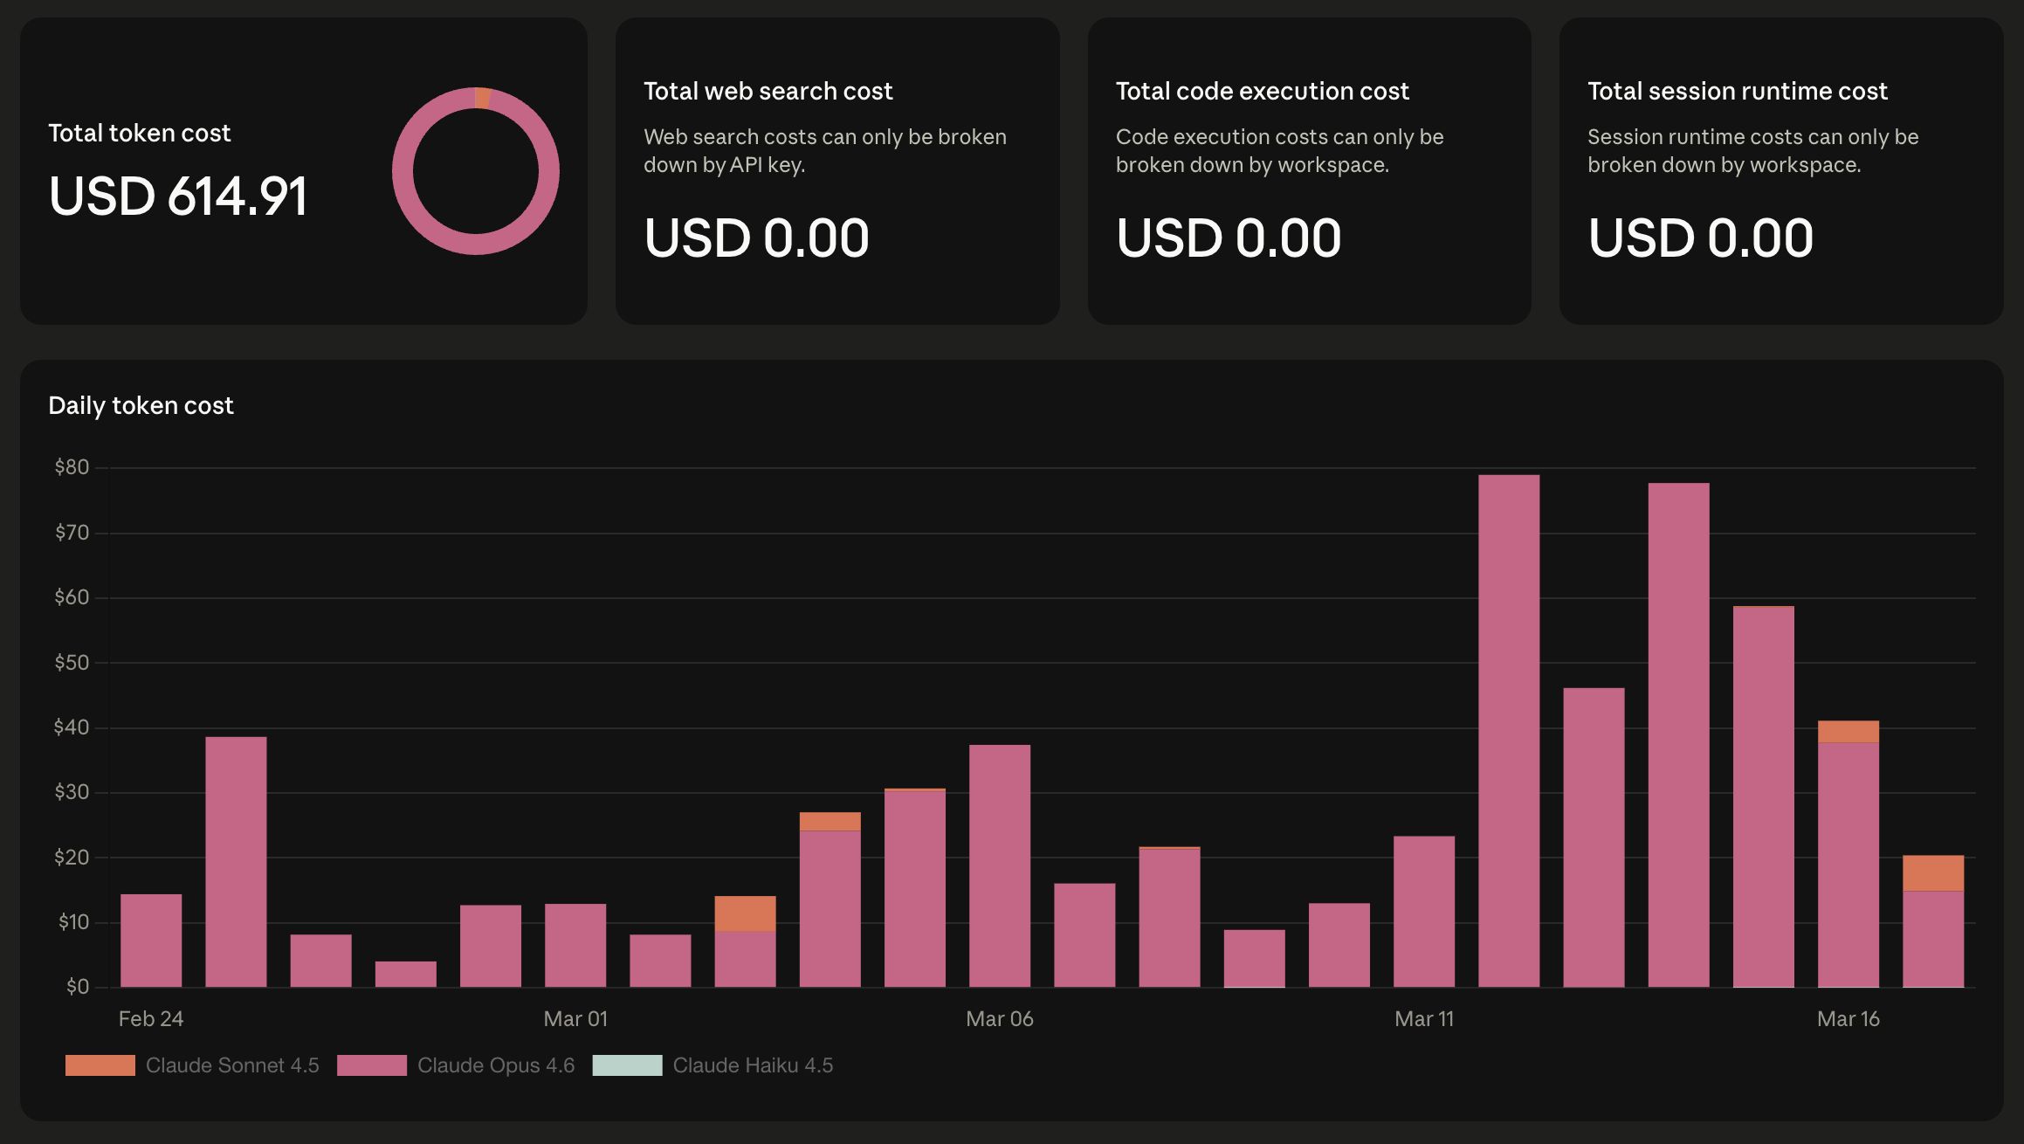The width and height of the screenshot is (2024, 1144).
Task: Click the $80 axis label on the chart
Action: pos(72,466)
